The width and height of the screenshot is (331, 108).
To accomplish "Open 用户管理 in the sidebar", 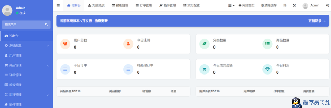I will pos(27,56).
